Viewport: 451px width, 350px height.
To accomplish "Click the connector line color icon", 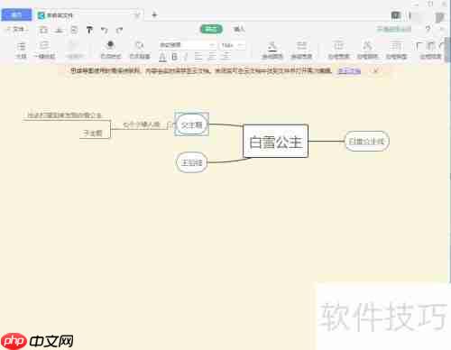I will 272,50.
